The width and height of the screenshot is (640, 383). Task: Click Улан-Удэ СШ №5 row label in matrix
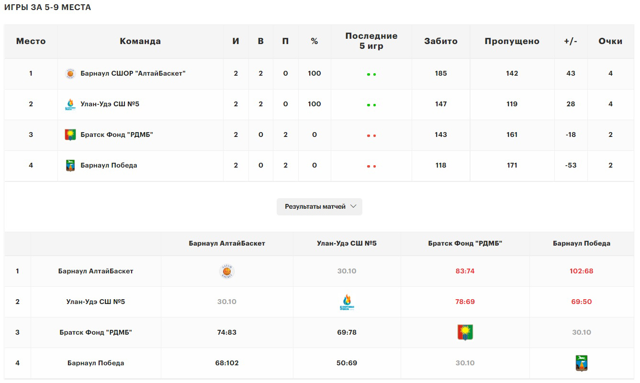coord(96,302)
